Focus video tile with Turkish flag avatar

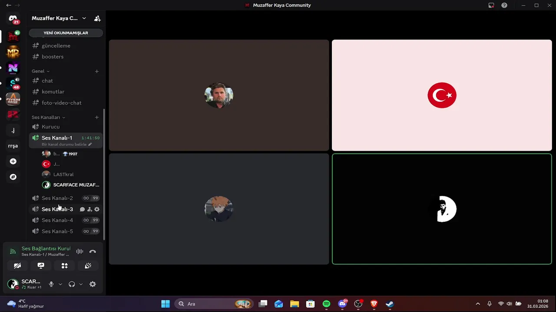click(x=442, y=95)
